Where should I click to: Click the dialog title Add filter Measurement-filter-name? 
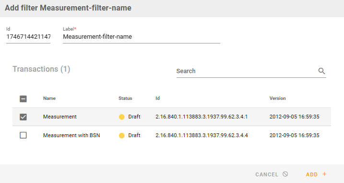68,8
